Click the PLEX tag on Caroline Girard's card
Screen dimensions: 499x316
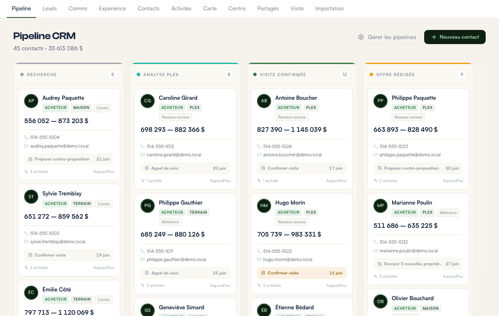coord(195,108)
